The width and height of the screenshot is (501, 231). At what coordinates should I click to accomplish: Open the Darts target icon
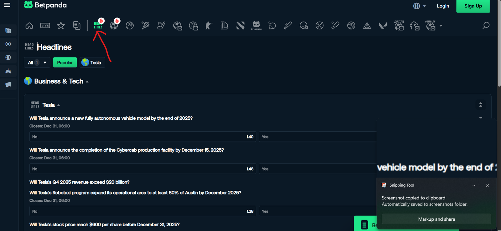(x=319, y=26)
